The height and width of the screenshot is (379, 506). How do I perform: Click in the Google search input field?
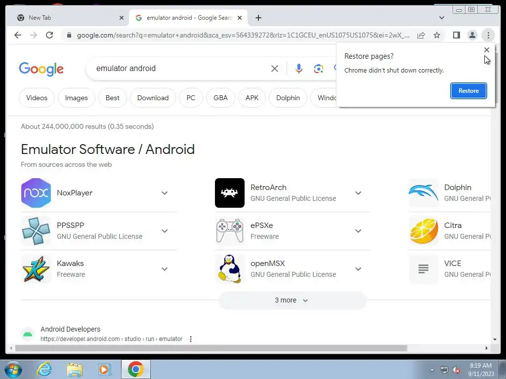[x=181, y=68]
